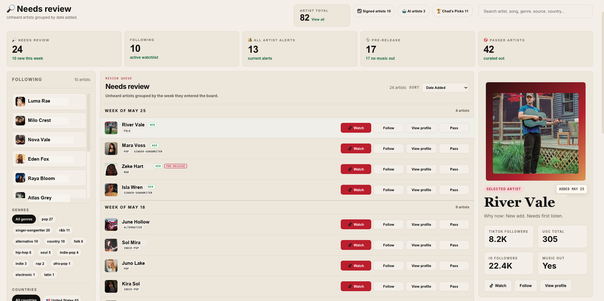Filter by country 10 genre
The image size is (604, 301).
coord(56,241)
